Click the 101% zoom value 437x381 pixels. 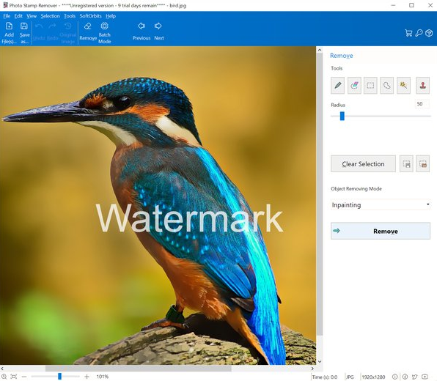(102, 377)
